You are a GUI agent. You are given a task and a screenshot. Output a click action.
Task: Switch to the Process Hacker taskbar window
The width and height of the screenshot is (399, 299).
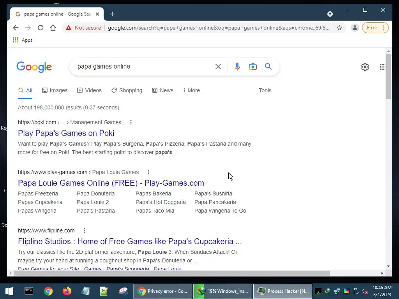283,291
